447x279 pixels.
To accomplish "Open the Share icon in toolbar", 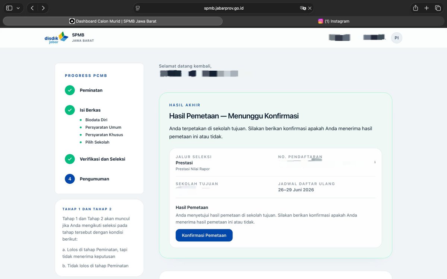I will click(x=416, y=8).
